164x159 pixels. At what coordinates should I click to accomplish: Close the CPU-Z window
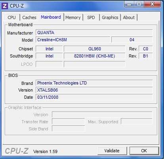coord(153,4)
